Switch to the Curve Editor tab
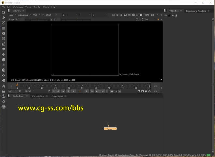Image resolution: width=215 pixels, height=157 pixels. [38, 96]
